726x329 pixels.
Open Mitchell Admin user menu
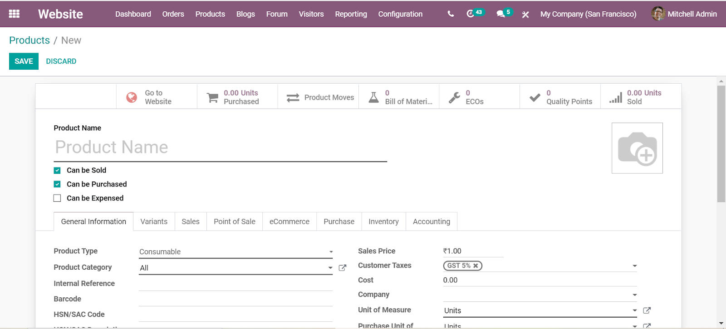pyautogui.click(x=684, y=14)
